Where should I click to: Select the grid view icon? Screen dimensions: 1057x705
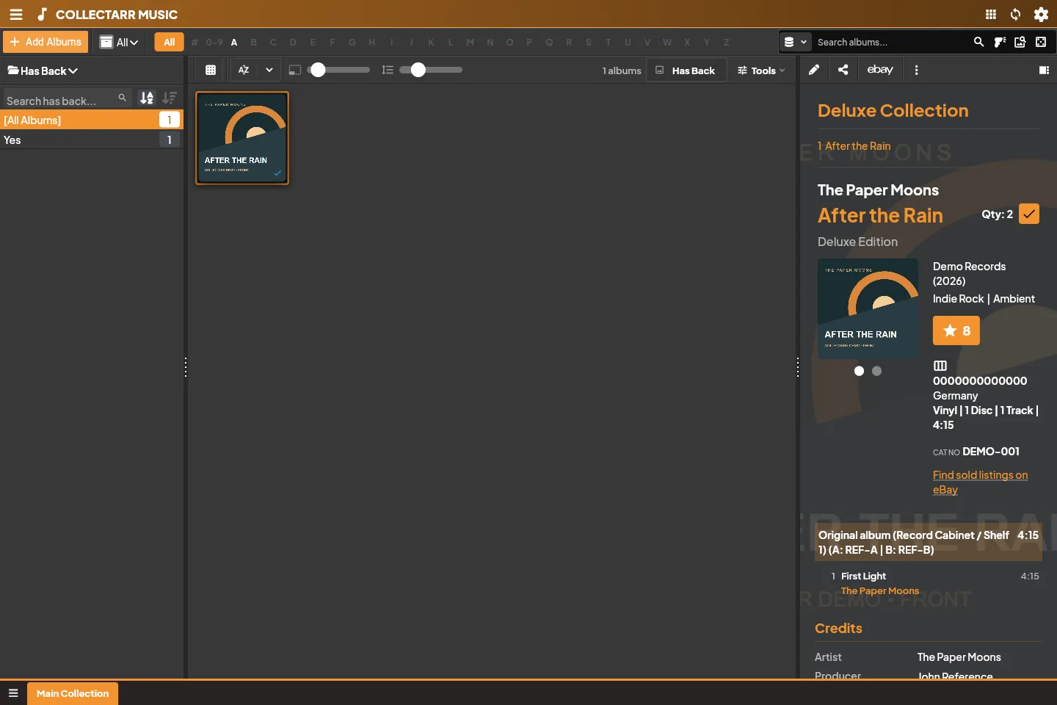pos(211,70)
